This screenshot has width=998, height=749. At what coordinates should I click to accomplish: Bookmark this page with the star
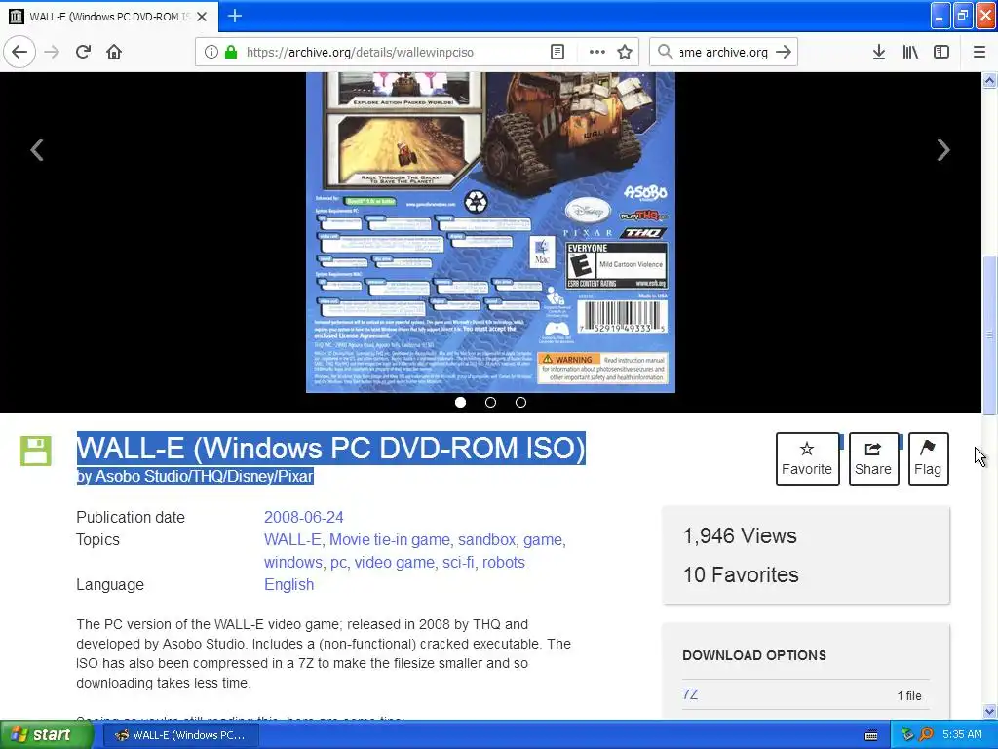click(625, 53)
